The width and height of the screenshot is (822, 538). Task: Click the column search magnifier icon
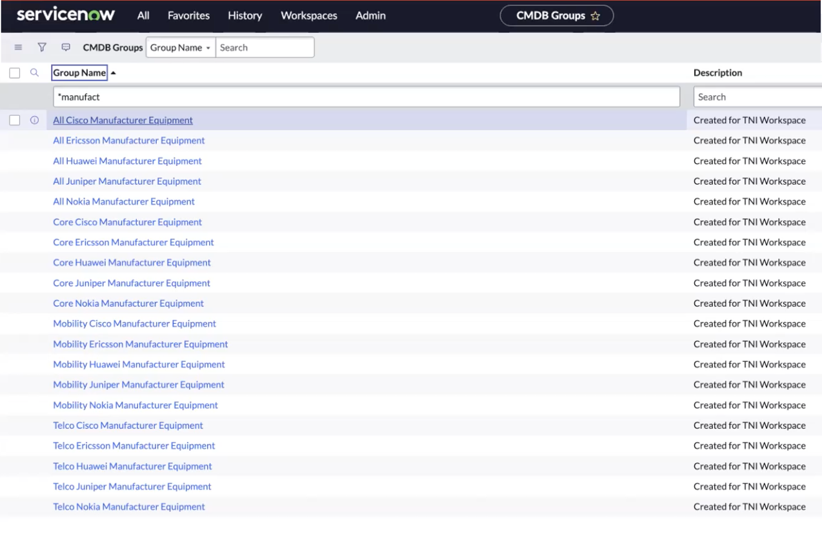pyautogui.click(x=35, y=73)
